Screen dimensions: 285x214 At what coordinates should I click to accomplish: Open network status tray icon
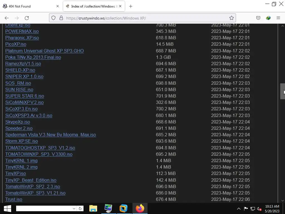253,209
